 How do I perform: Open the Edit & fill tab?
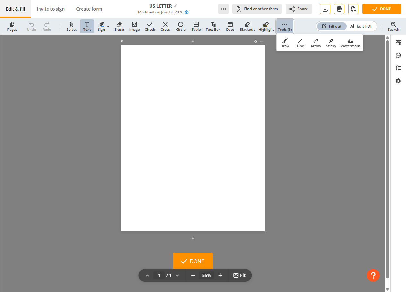pyautogui.click(x=15, y=9)
